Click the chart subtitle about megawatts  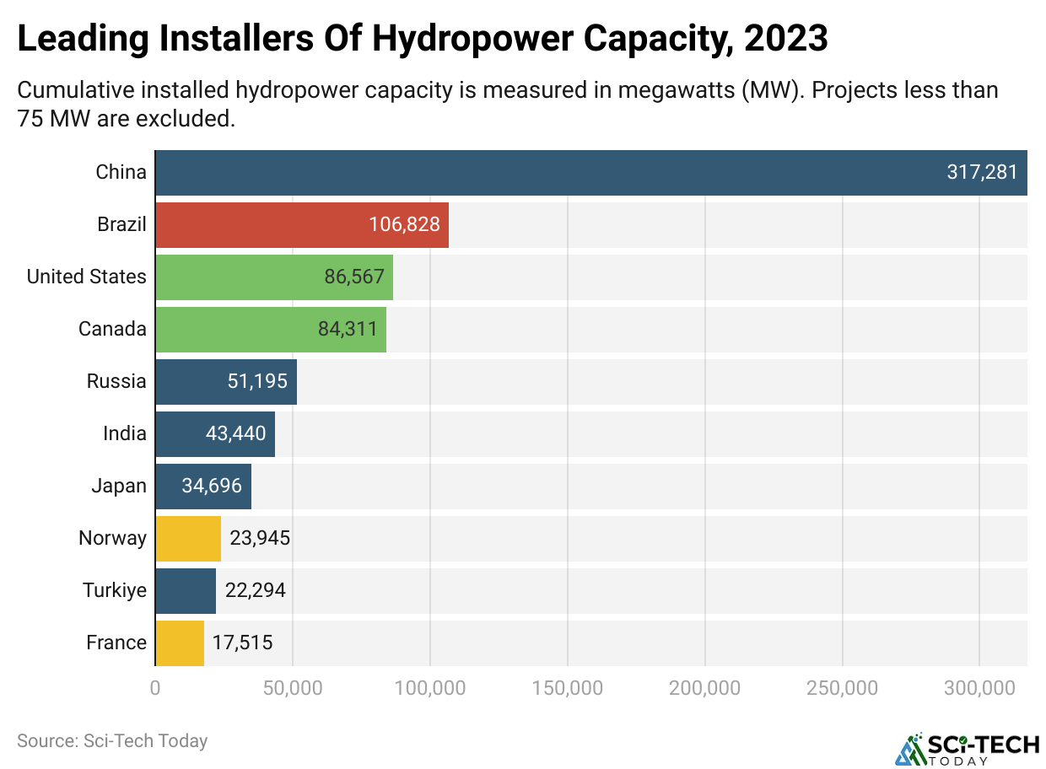pos(506,104)
